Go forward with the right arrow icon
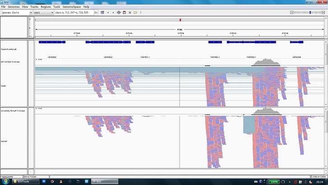 [x=113, y=13]
